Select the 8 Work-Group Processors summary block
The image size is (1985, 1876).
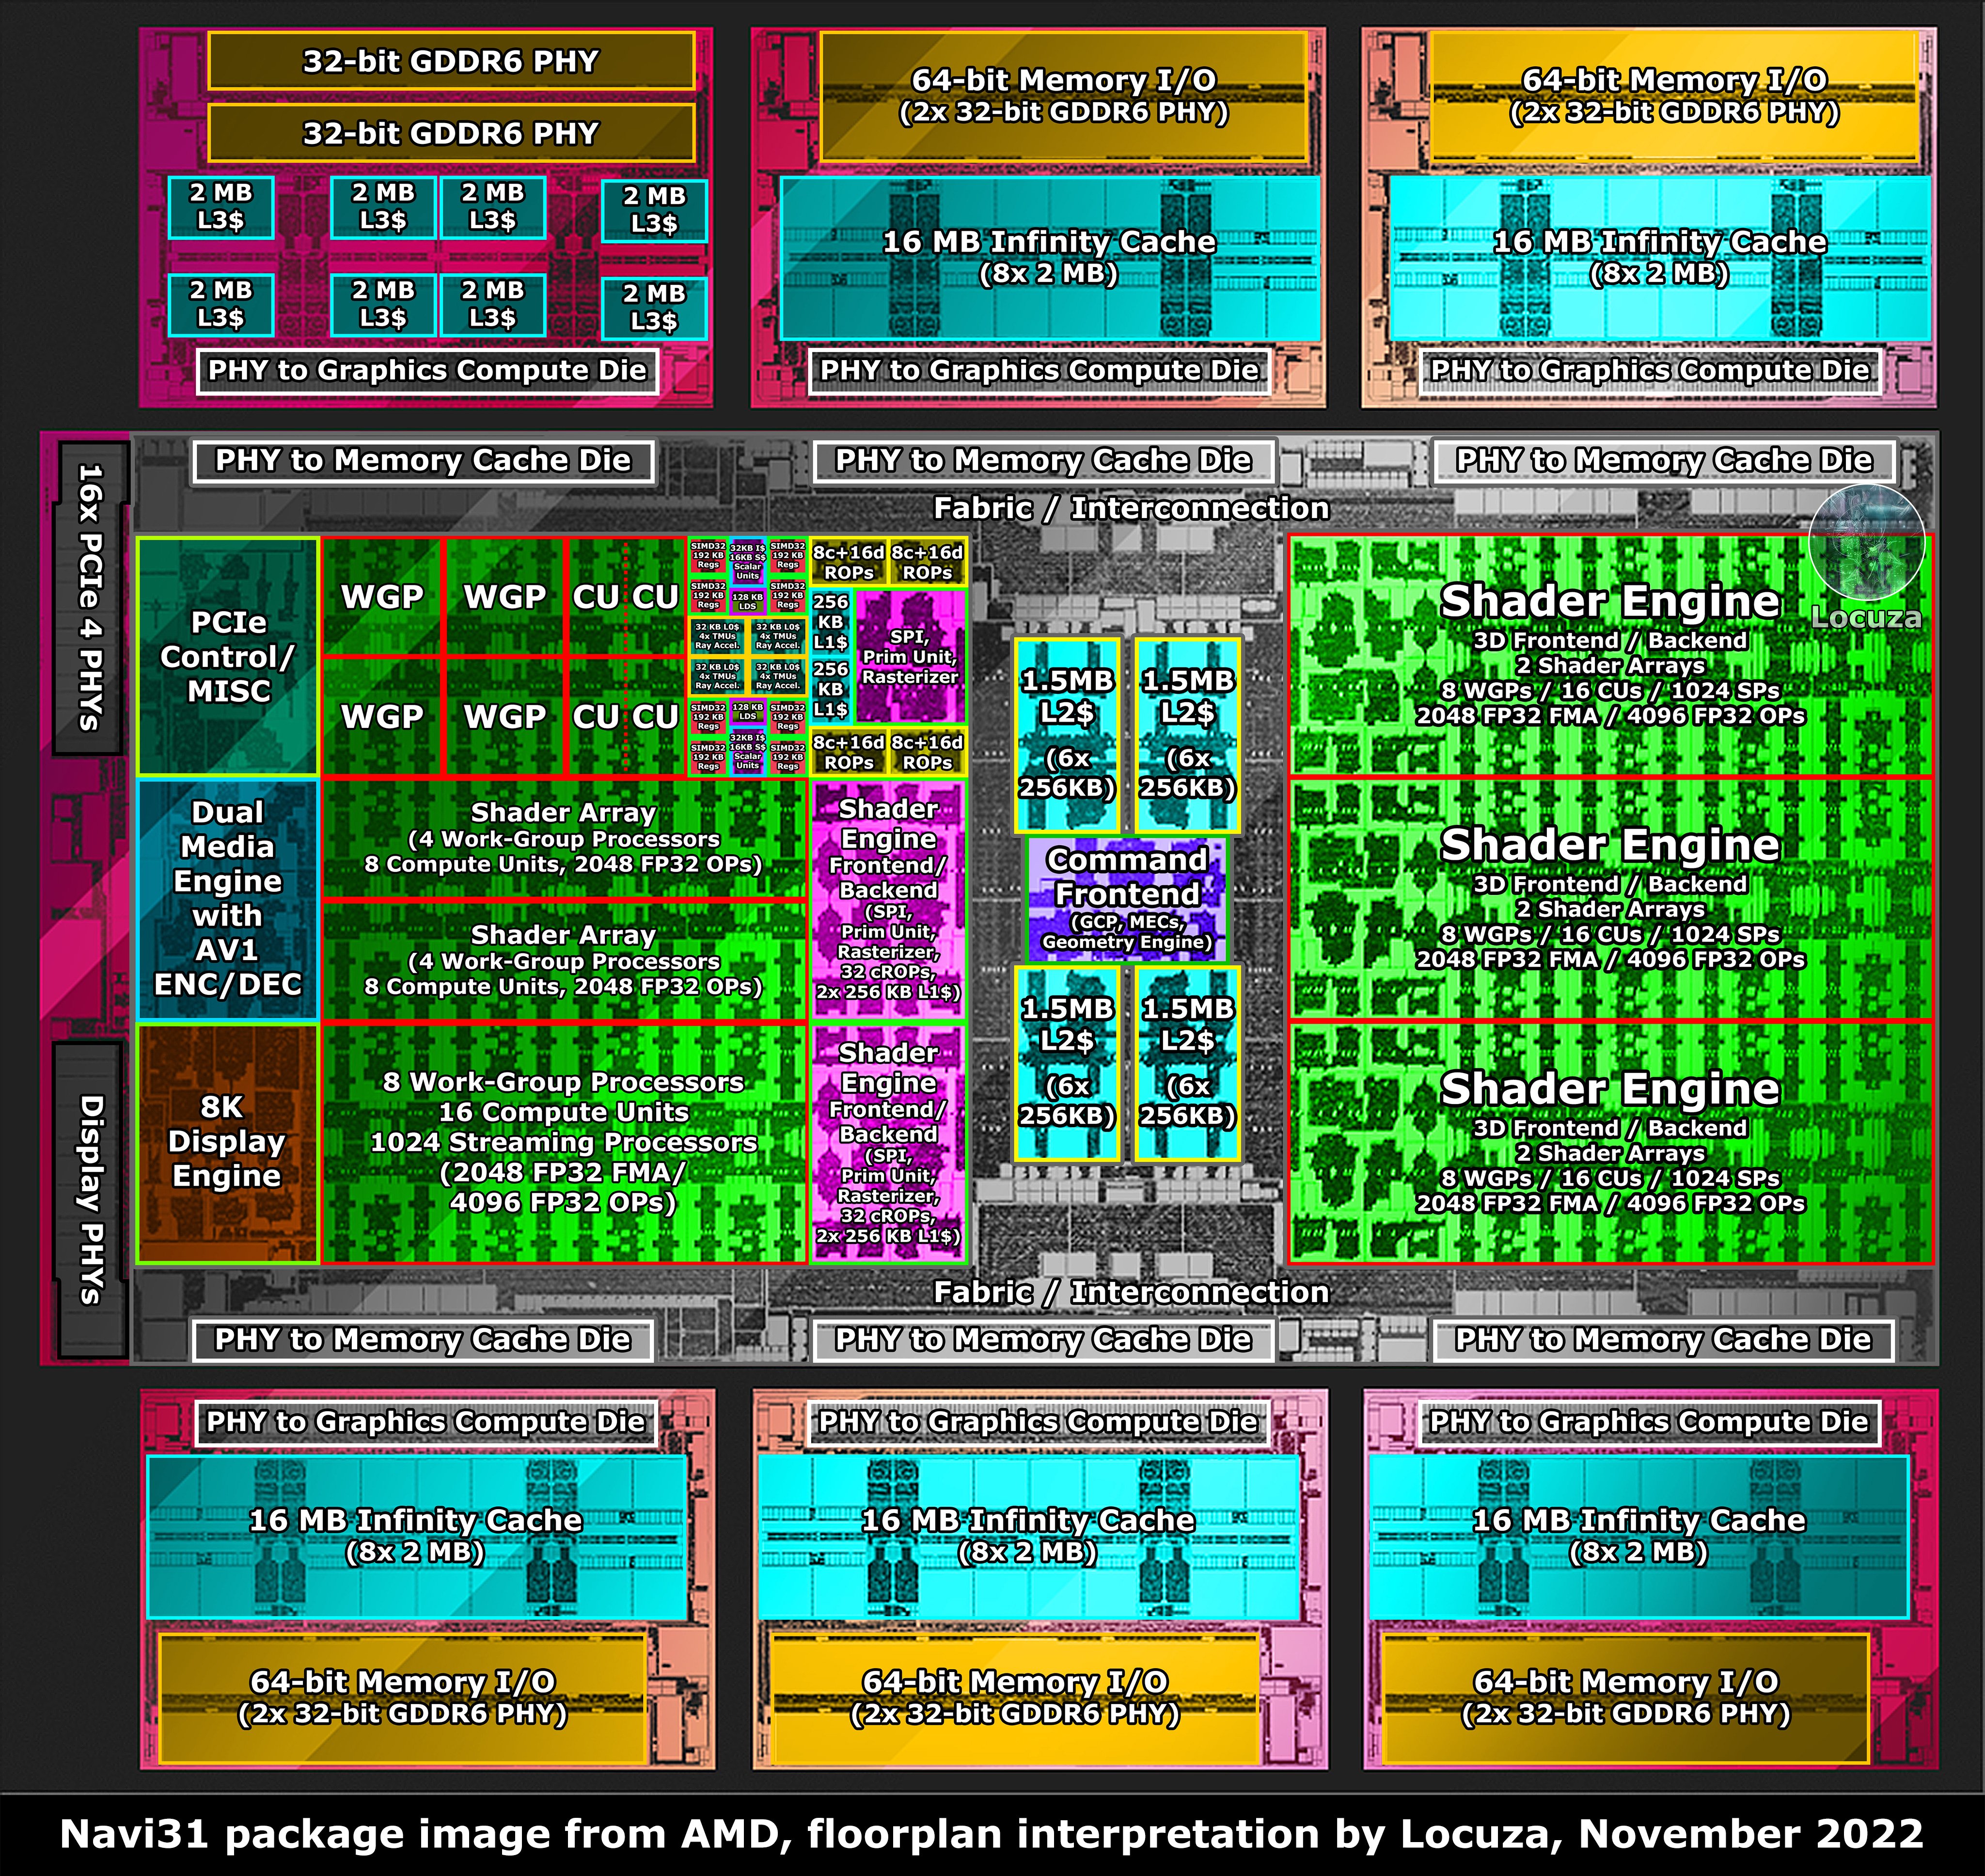tap(564, 1143)
